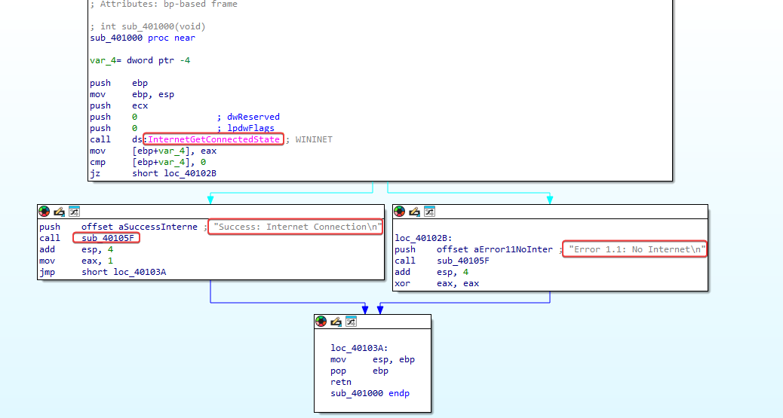Select the 'loc_40103A:' label line
The height and width of the screenshot is (418, 783).
[359, 348]
